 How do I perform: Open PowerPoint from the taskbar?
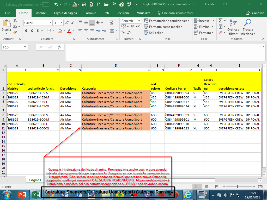(22, 194)
